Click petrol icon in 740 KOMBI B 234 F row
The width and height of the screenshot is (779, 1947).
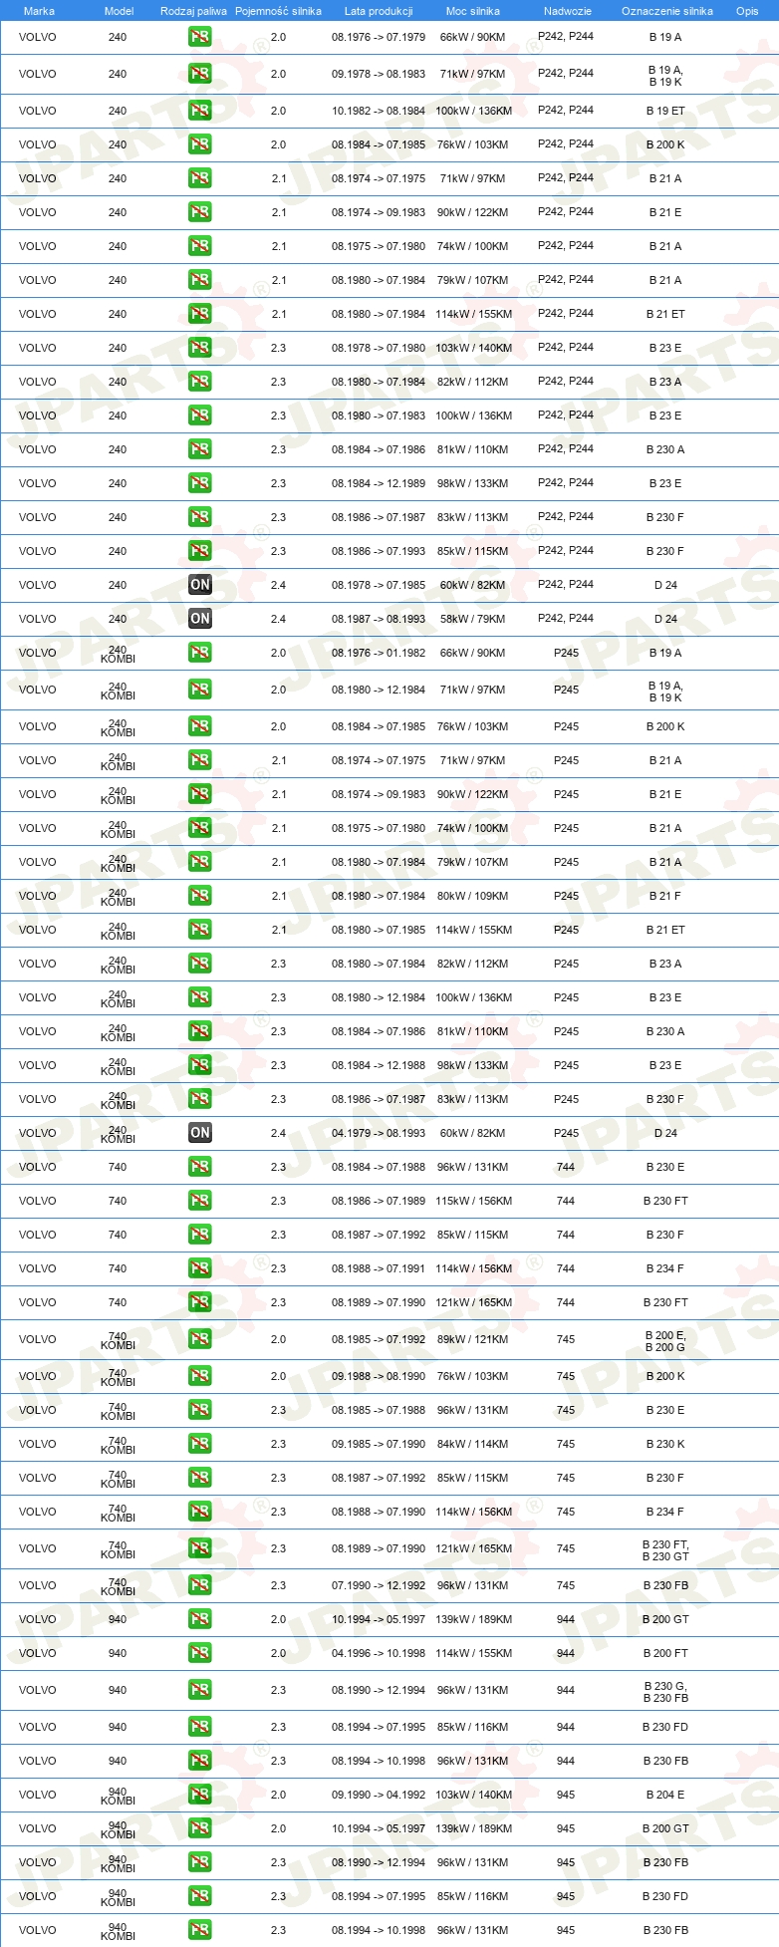(199, 1512)
